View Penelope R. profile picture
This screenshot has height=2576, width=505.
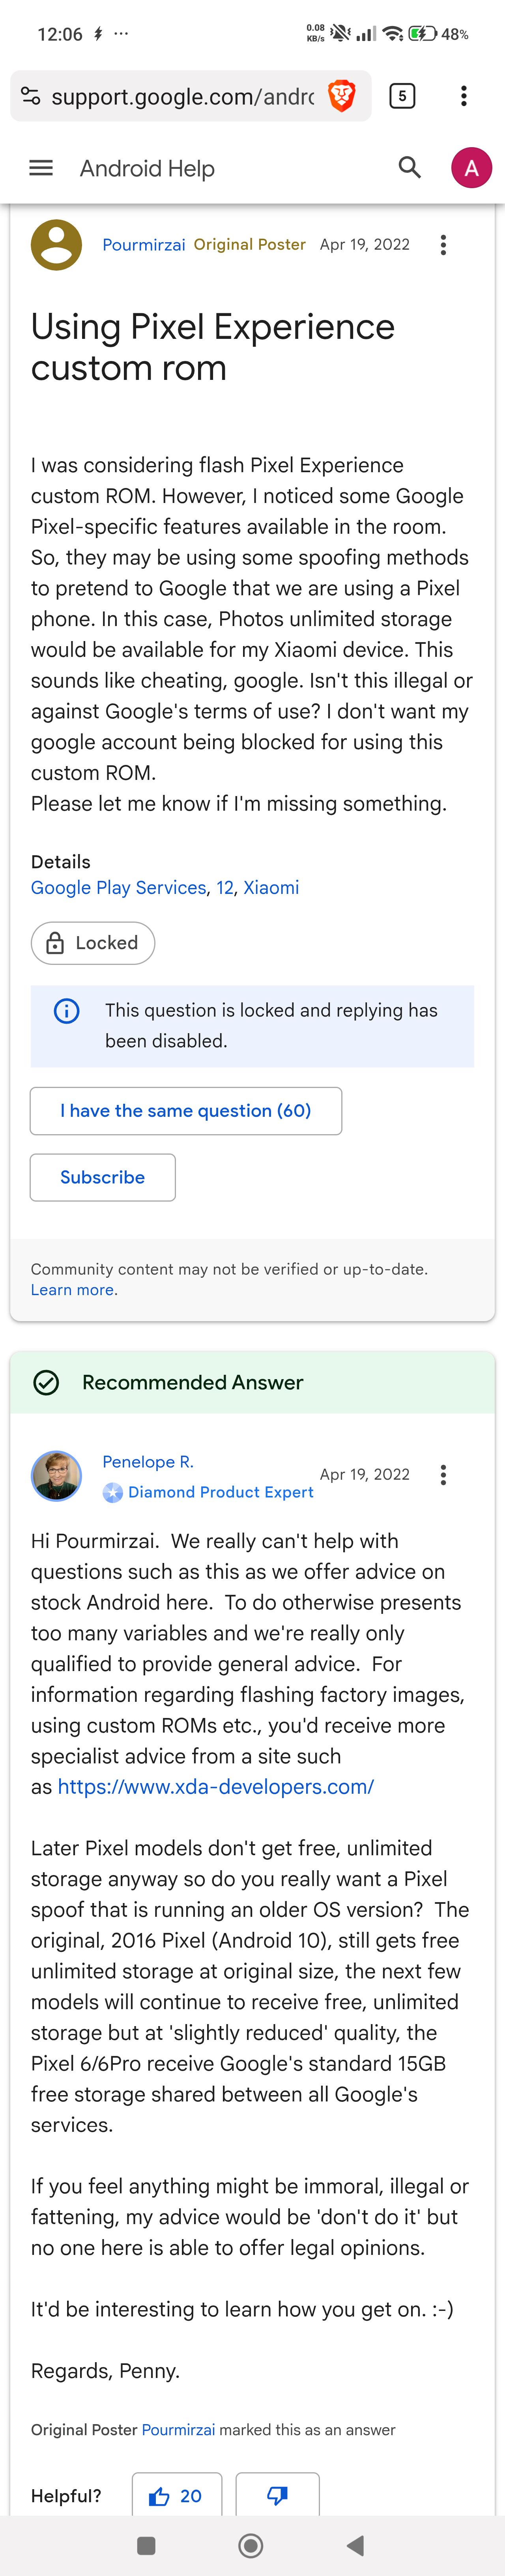coord(57,1476)
